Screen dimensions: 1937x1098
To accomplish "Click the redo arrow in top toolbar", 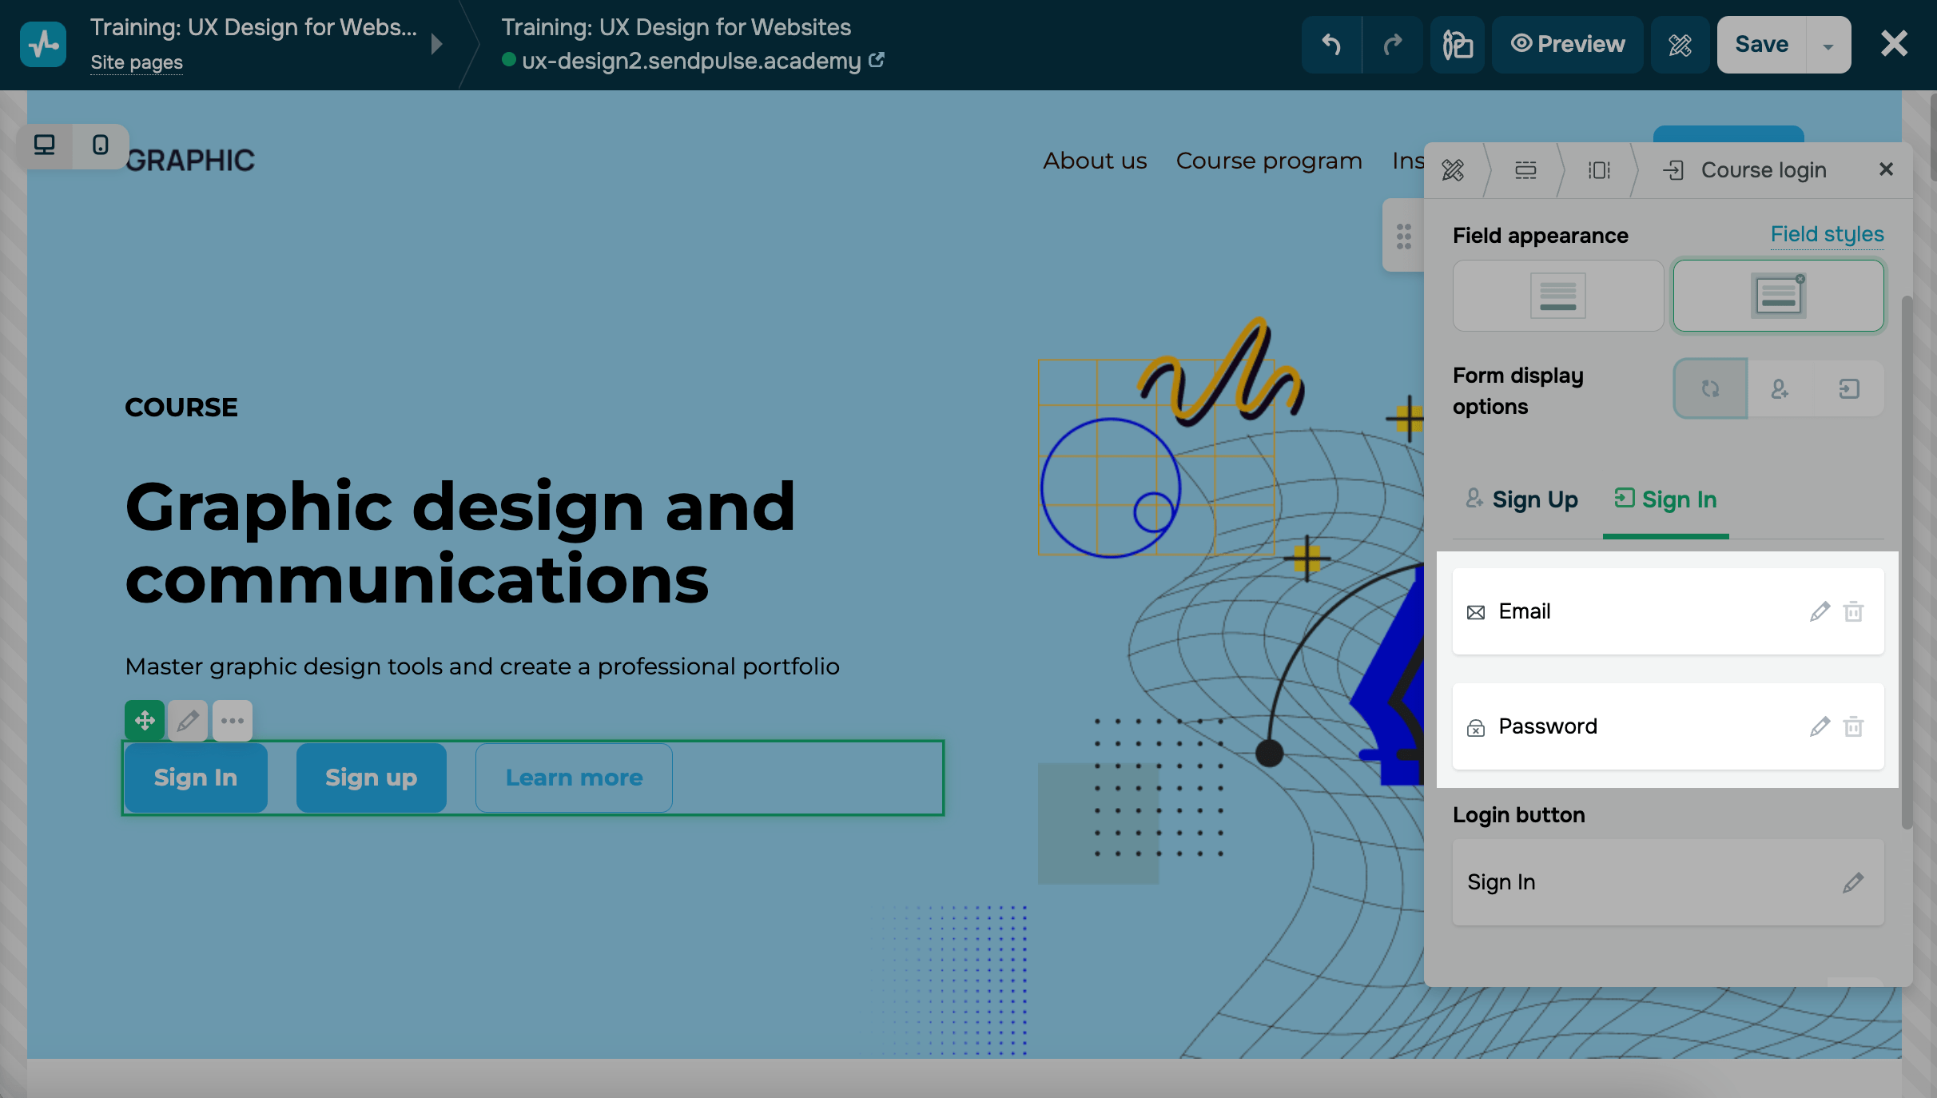I will pos(1392,45).
